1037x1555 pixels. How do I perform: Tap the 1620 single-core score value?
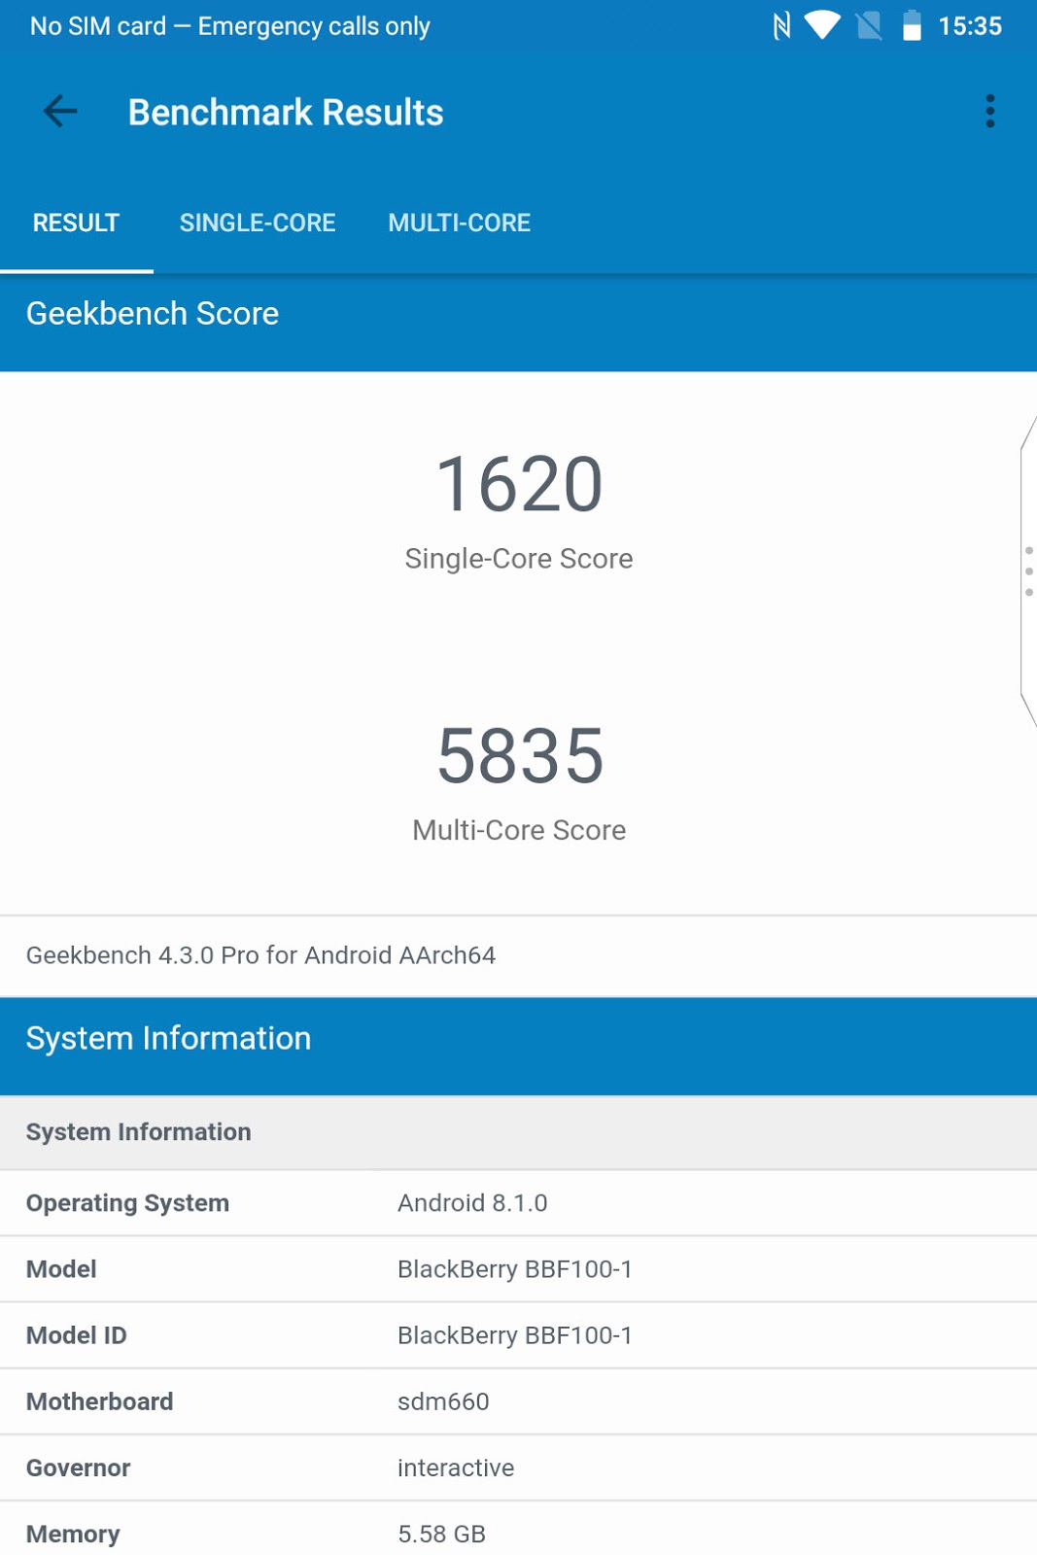tap(519, 484)
